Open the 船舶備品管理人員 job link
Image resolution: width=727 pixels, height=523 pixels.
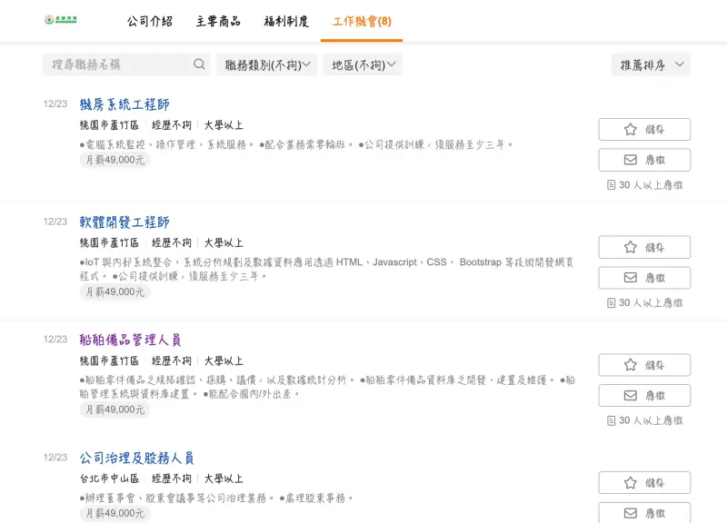pyautogui.click(x=130, y=340)
